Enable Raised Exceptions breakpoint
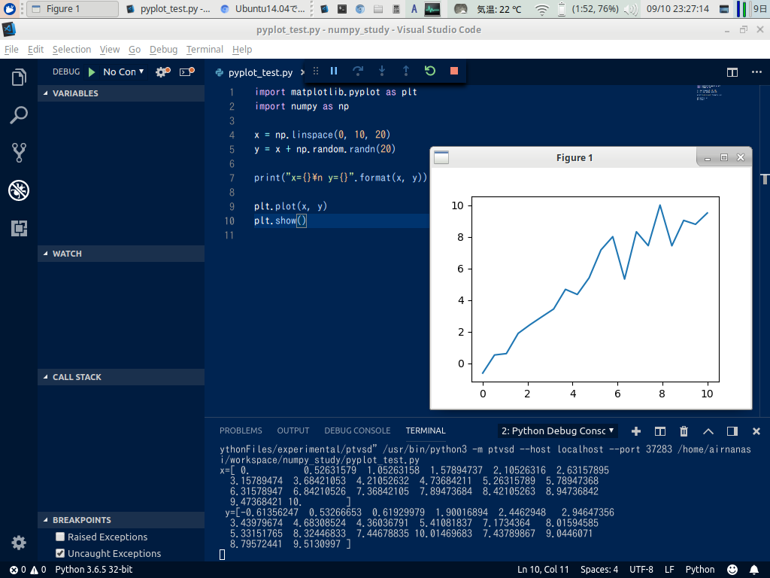770x578 pixels. coord(60,536)
